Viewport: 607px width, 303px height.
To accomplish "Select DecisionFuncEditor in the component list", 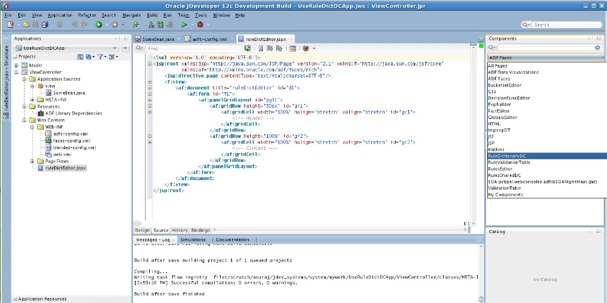I will pos(509,98).
